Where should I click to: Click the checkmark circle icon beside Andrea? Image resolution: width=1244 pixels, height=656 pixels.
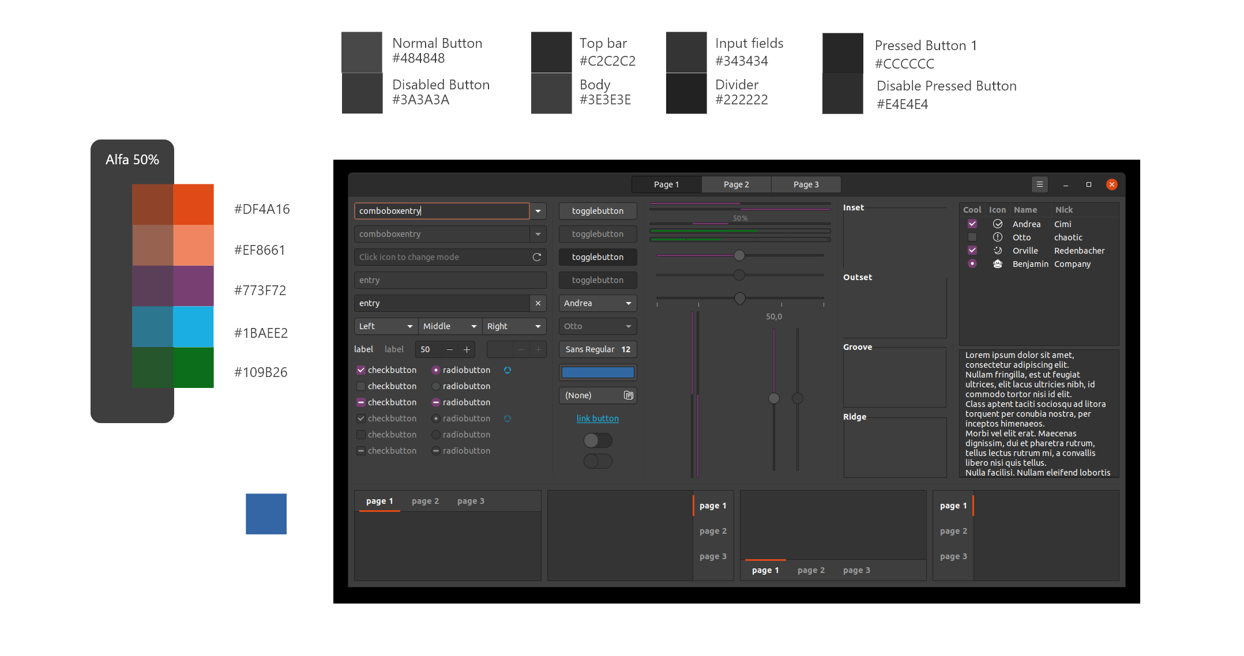[x=998, y=224]
